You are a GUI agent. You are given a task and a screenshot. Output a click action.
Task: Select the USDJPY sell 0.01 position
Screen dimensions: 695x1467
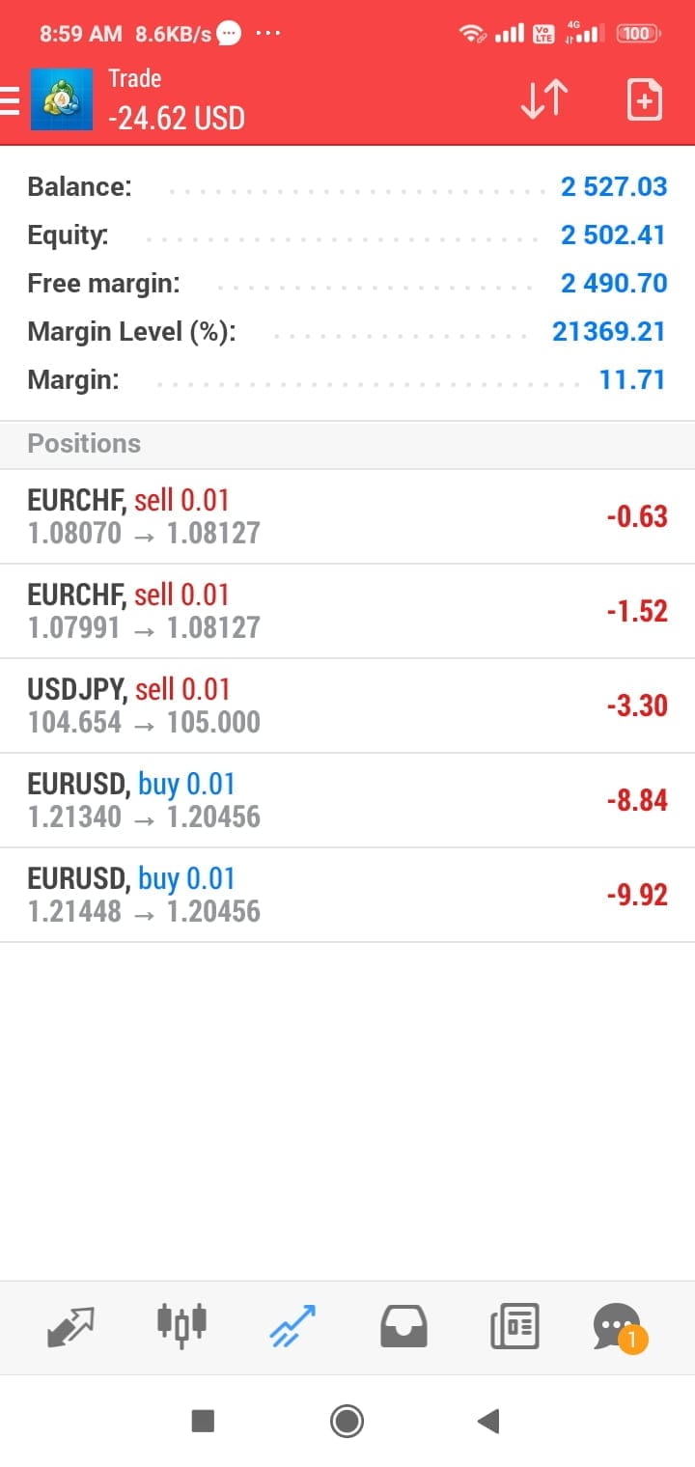[347, 706]
